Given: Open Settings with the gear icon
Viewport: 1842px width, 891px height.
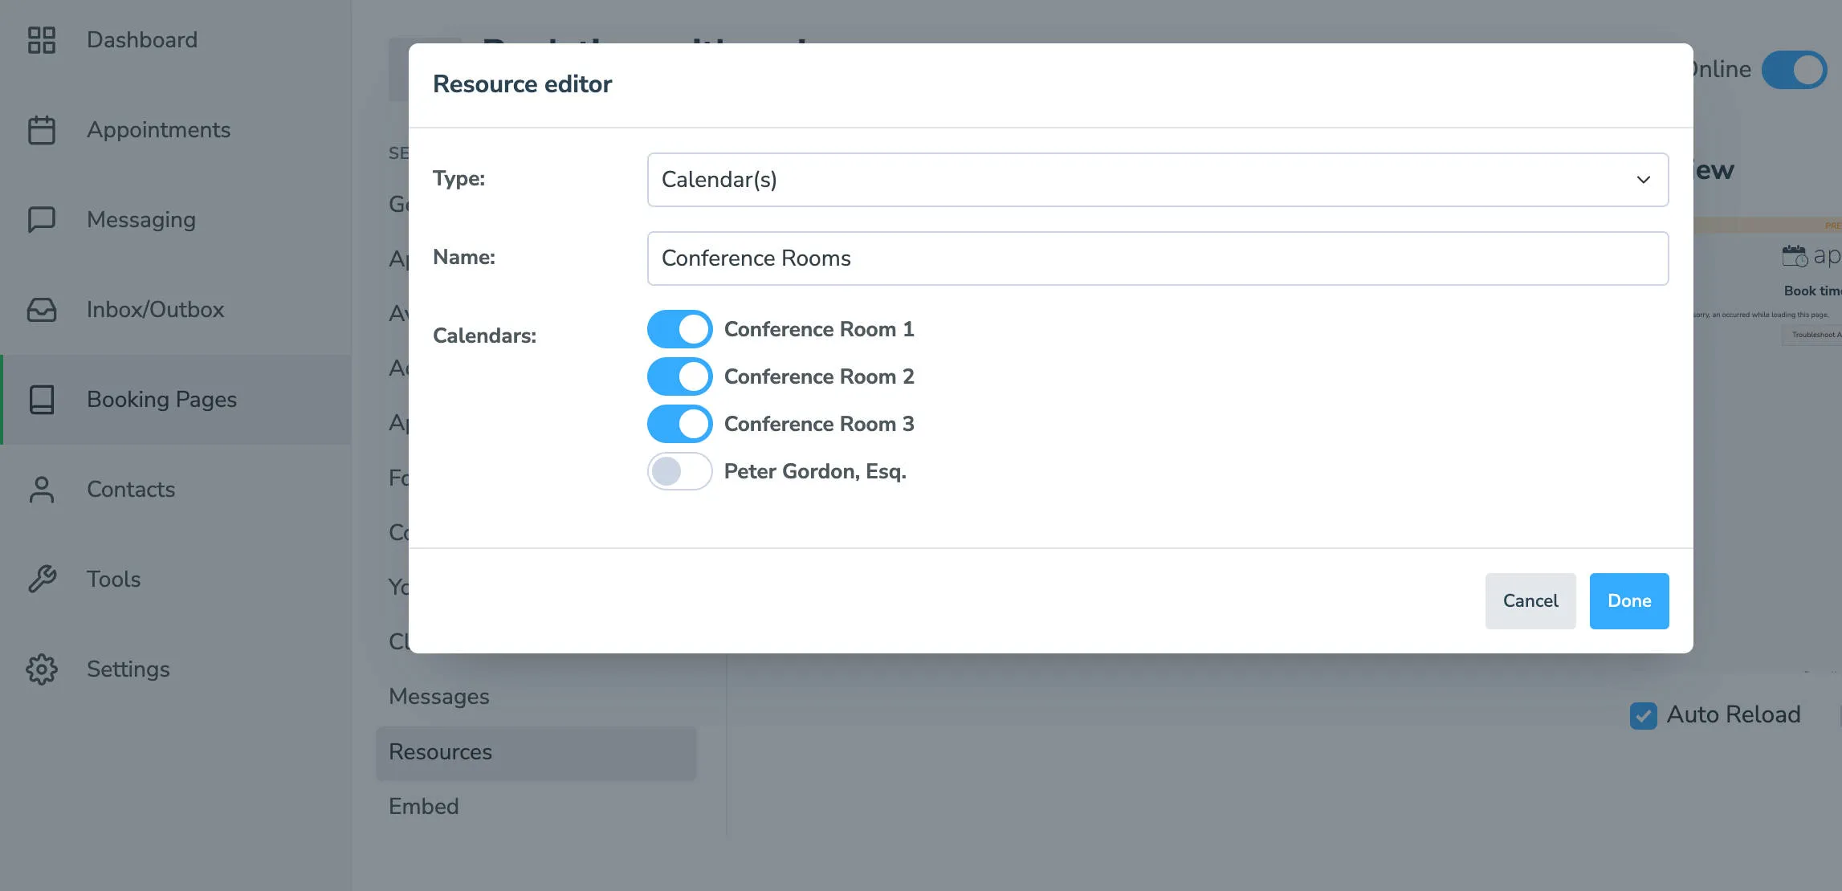Looking at the screenshot, I should [x=42, y=669].
